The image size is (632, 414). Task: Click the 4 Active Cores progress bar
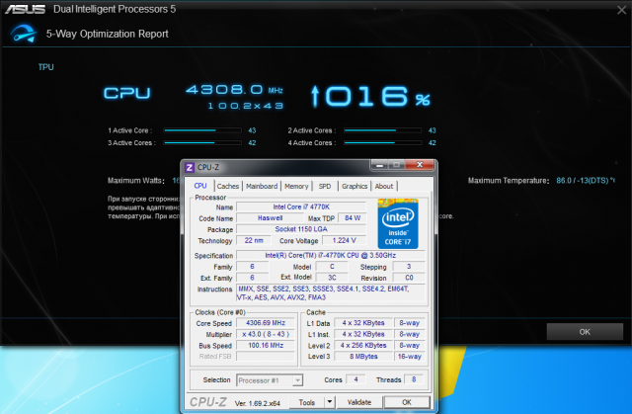click(382, 142)
